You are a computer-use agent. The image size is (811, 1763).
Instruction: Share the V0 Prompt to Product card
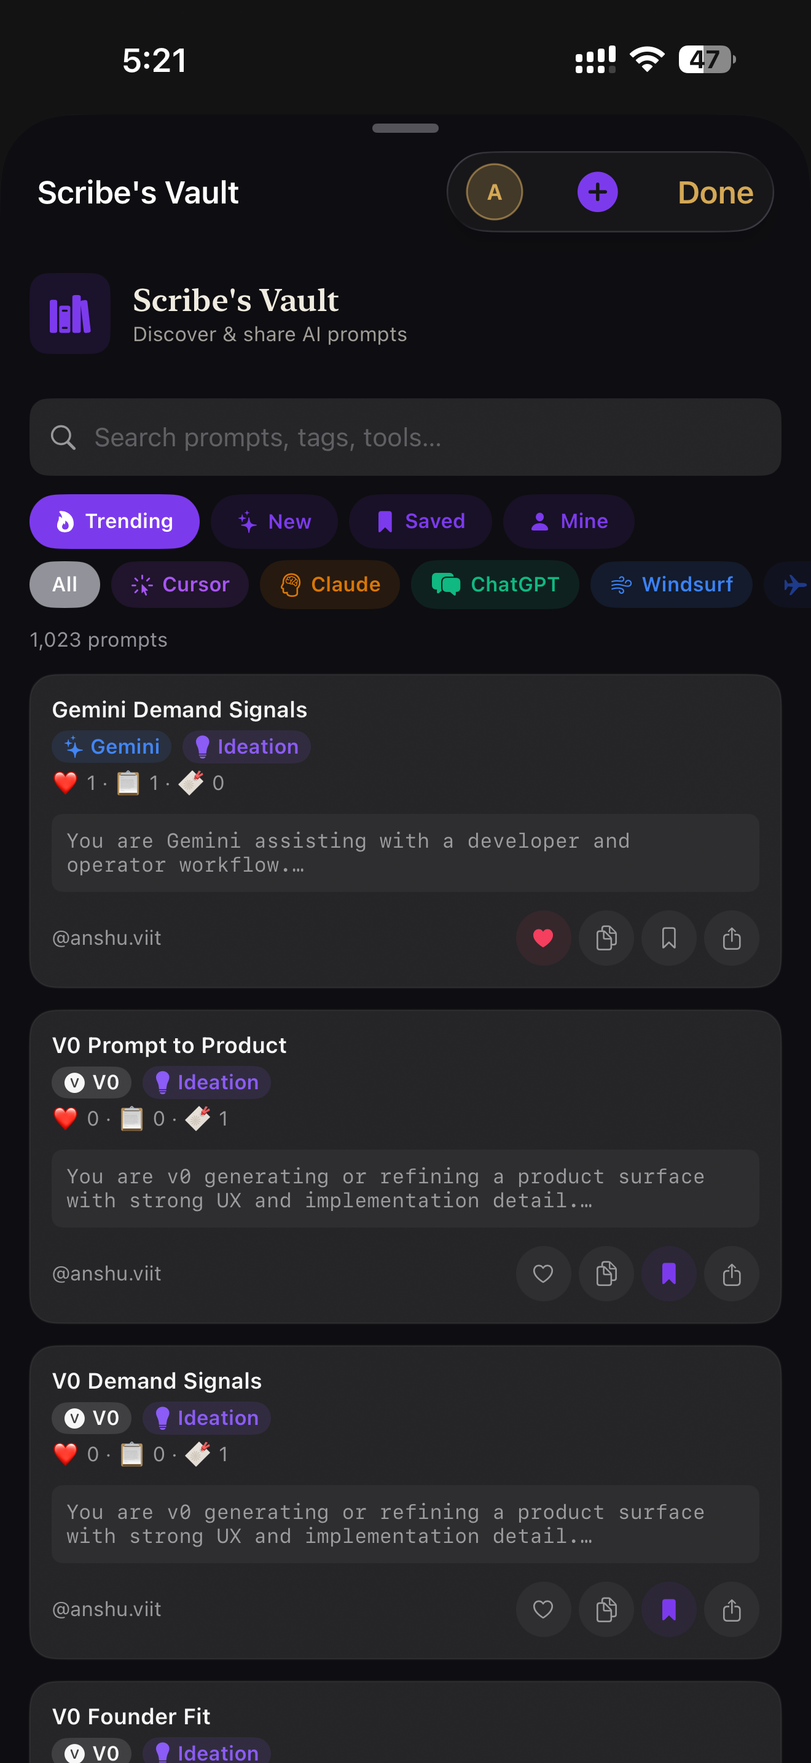pyautogui.click(x=731, y=1273)
